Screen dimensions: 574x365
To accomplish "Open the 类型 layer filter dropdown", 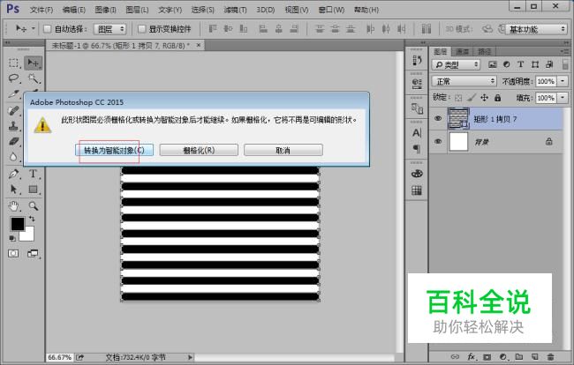I will click(x=457, y=64).
